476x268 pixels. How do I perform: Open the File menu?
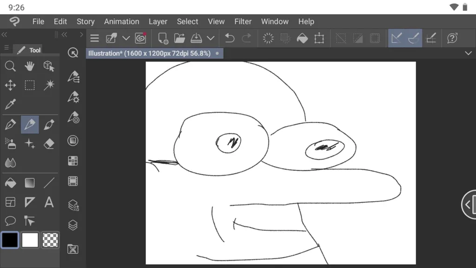[38, 21]
